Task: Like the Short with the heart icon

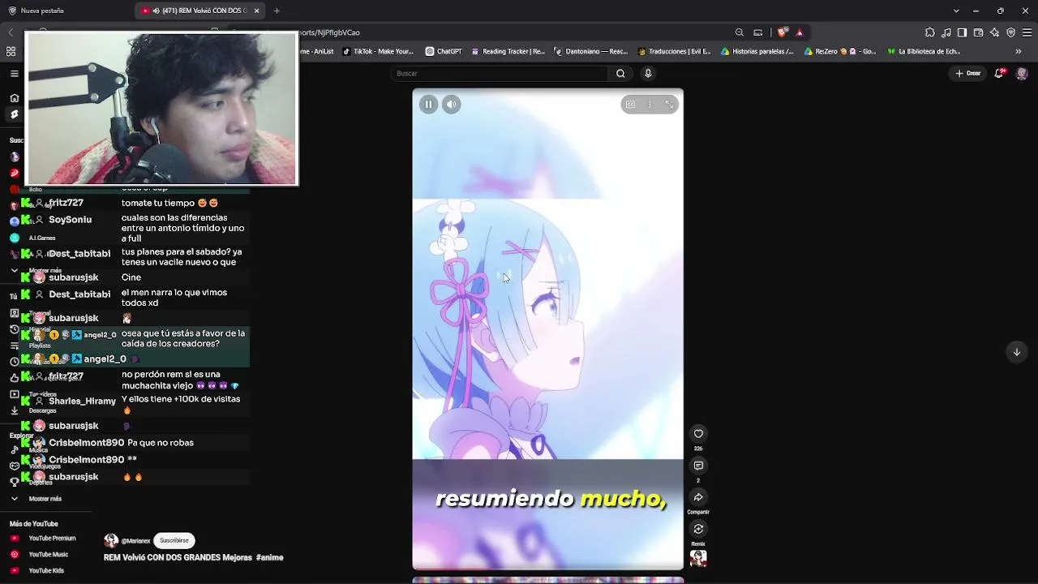Action: [698, 434]
